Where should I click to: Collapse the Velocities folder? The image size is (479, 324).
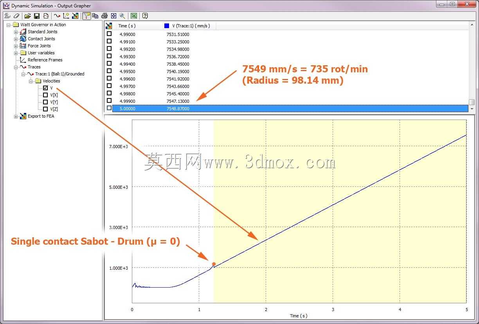click(x=31, y=81)
